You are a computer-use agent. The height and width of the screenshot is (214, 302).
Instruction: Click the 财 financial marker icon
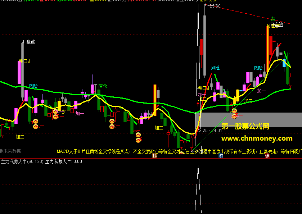[221, 155]
